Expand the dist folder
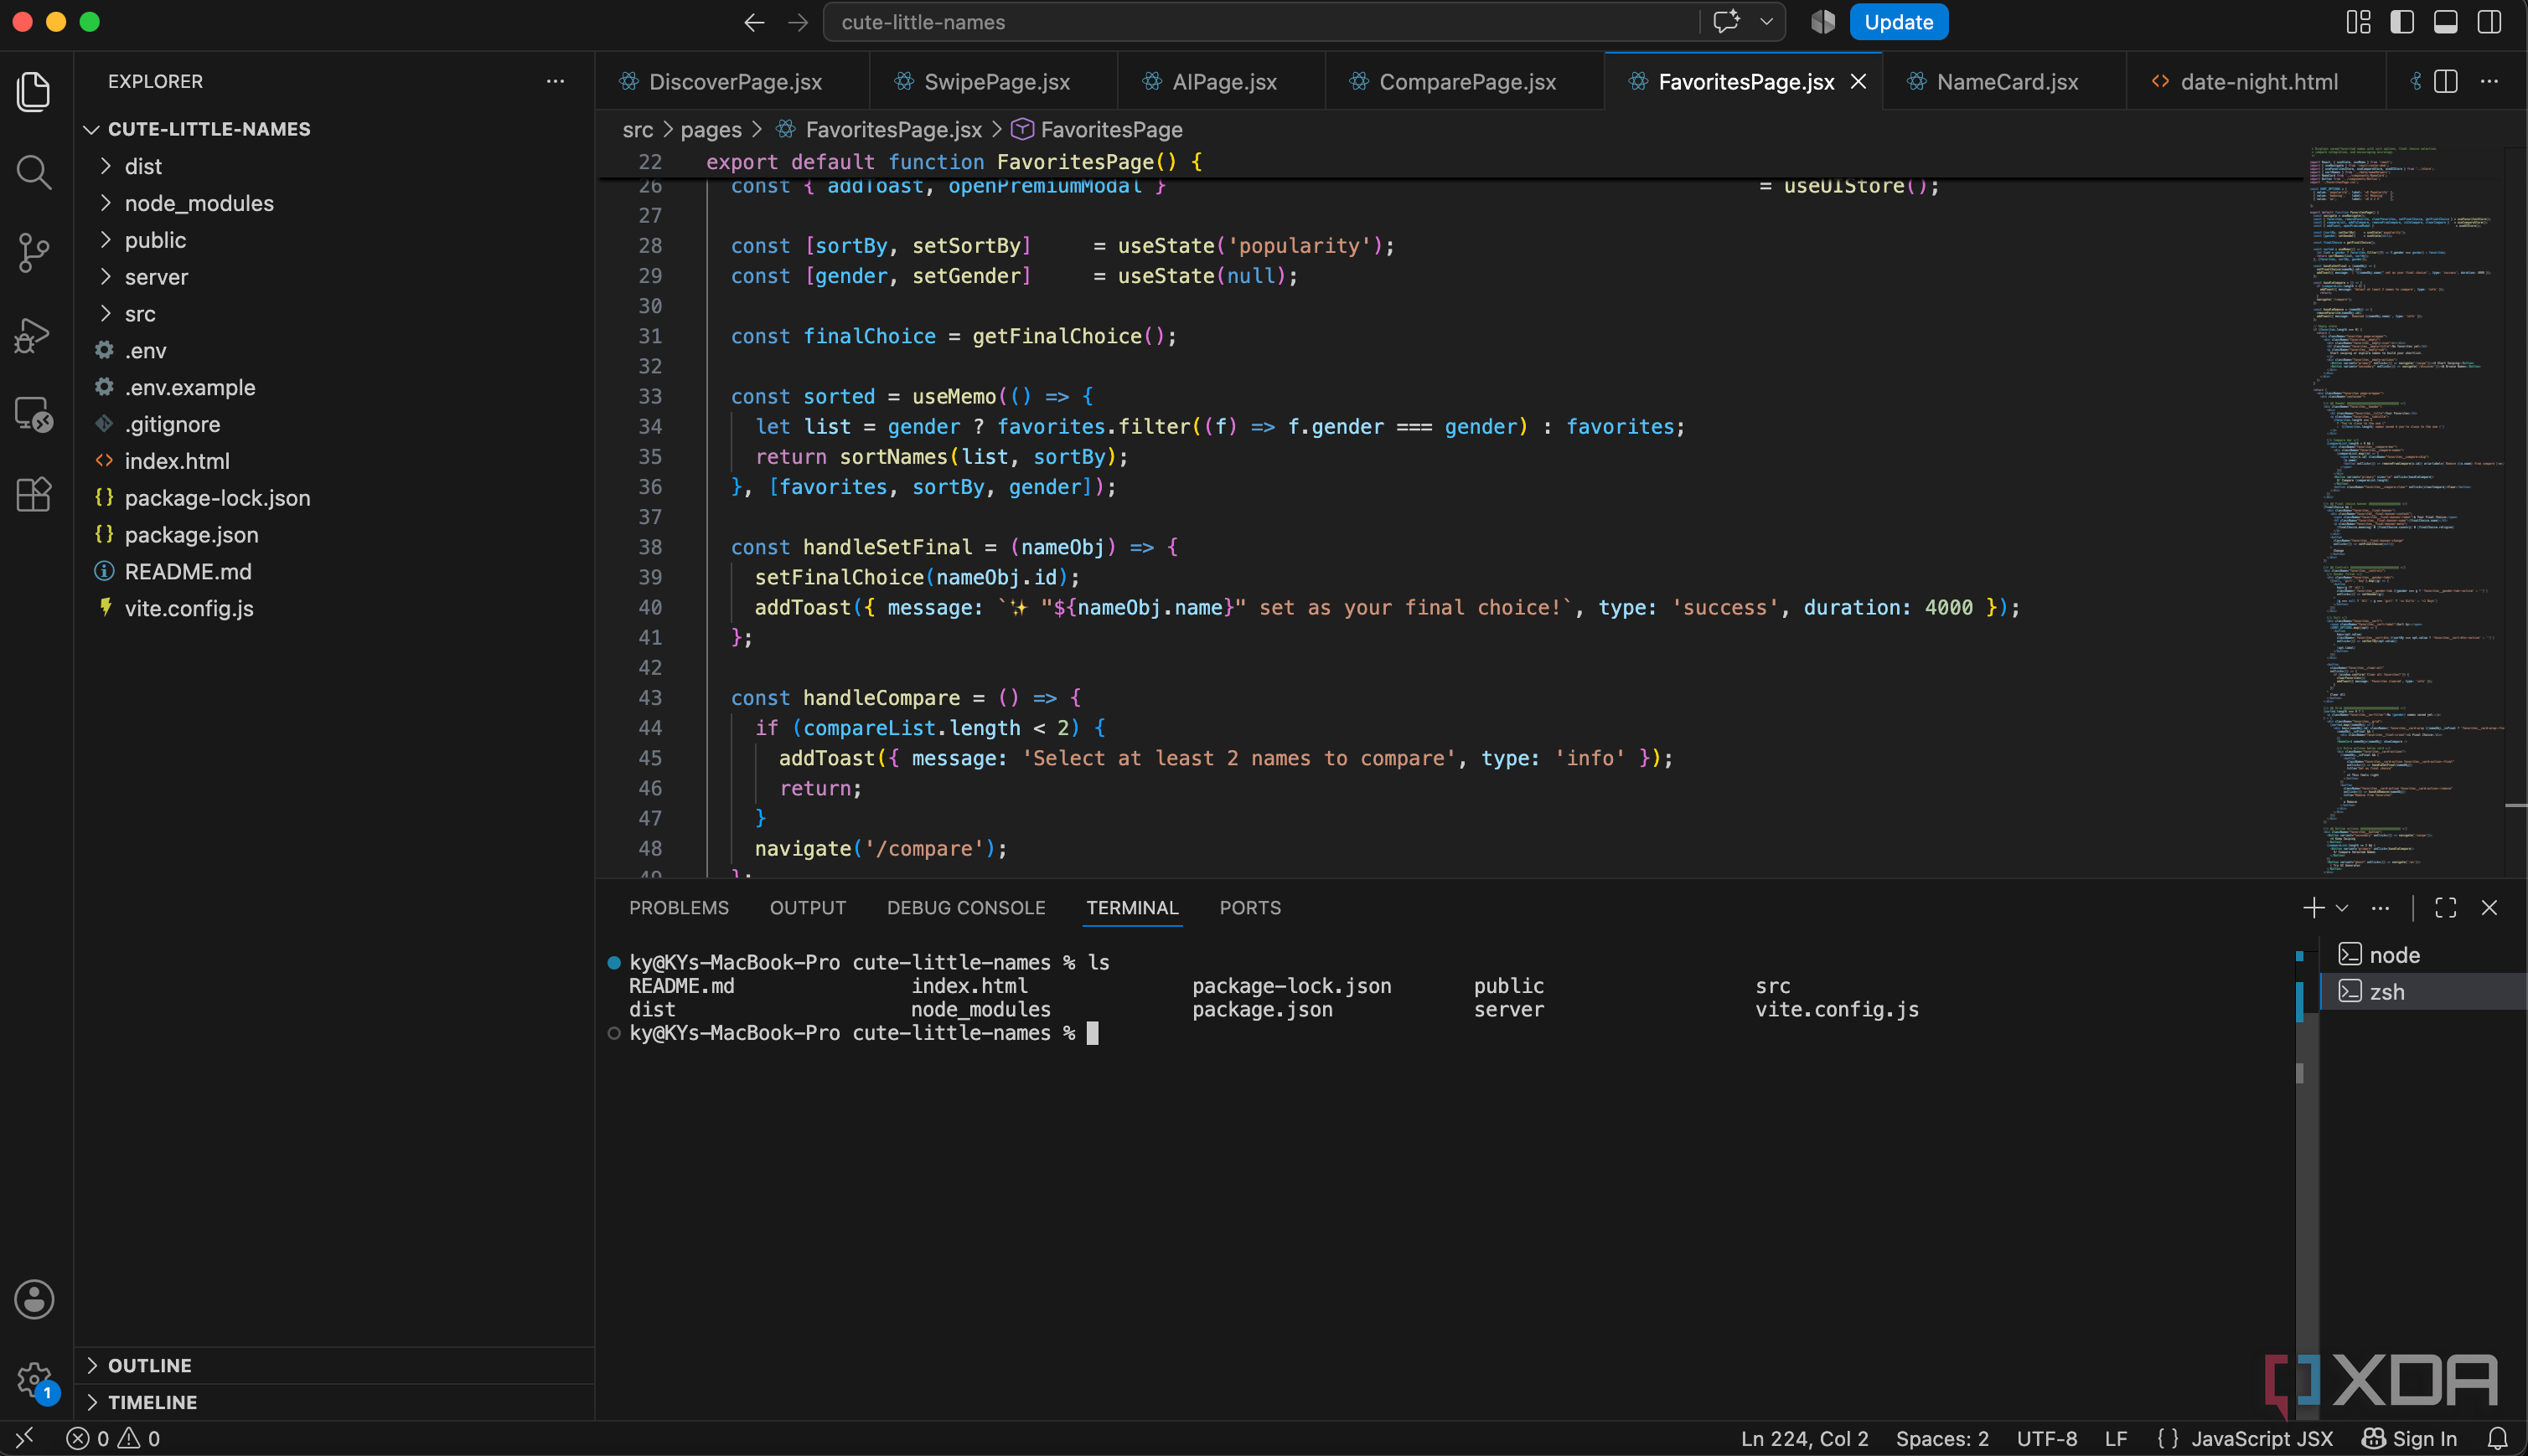Viewport: 2528px width, 1456px height. tap(335, 166)
